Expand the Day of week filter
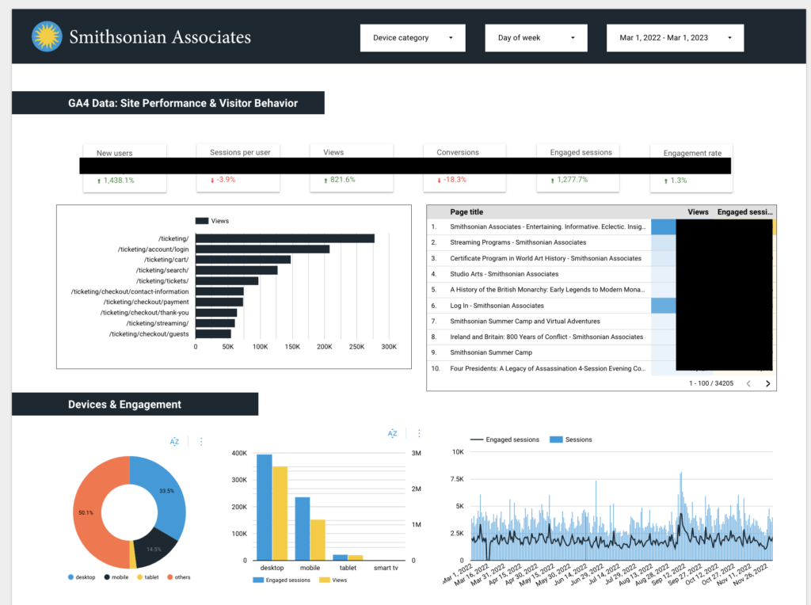This screenshot has height=605, width=811. (x=536, y=38)
